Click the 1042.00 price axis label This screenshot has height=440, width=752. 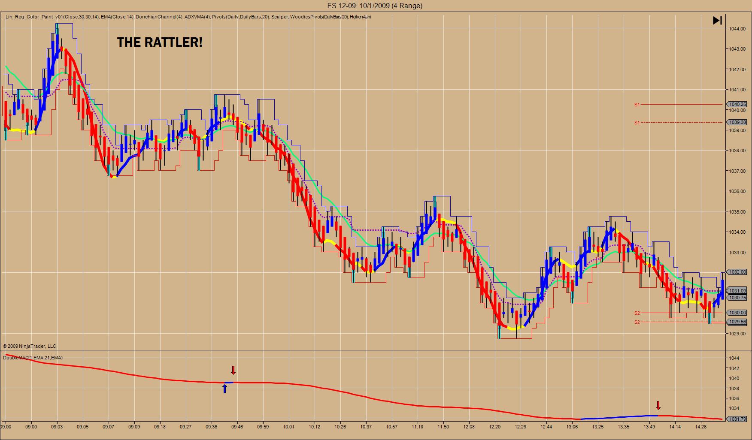737,69
